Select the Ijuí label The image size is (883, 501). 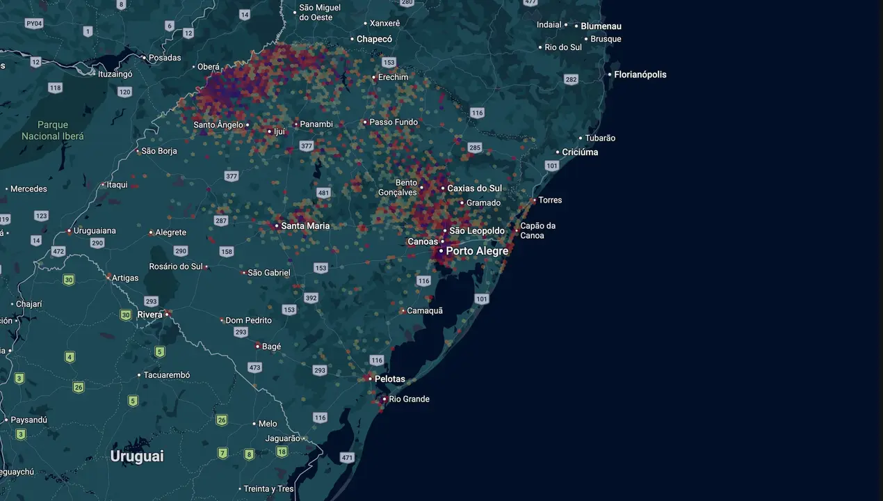[x=280, y=131]
